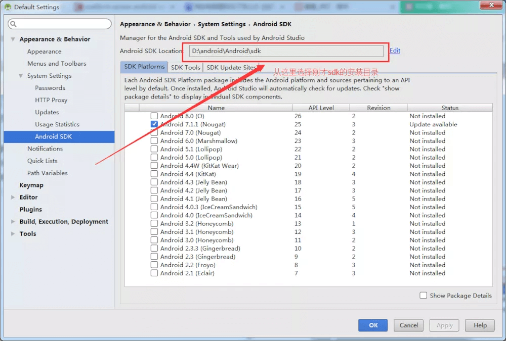Sort by the API Level column header

coord(321,108)
